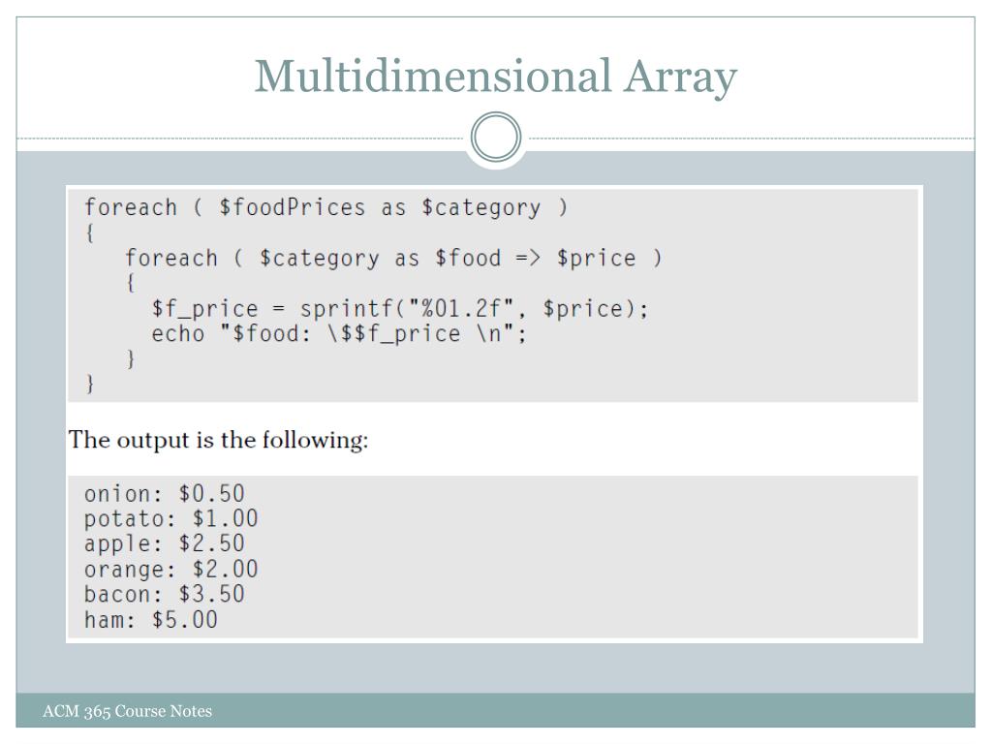Click the Multidimensional Array slide title
The image size is (992, 744).
[495, 77]
